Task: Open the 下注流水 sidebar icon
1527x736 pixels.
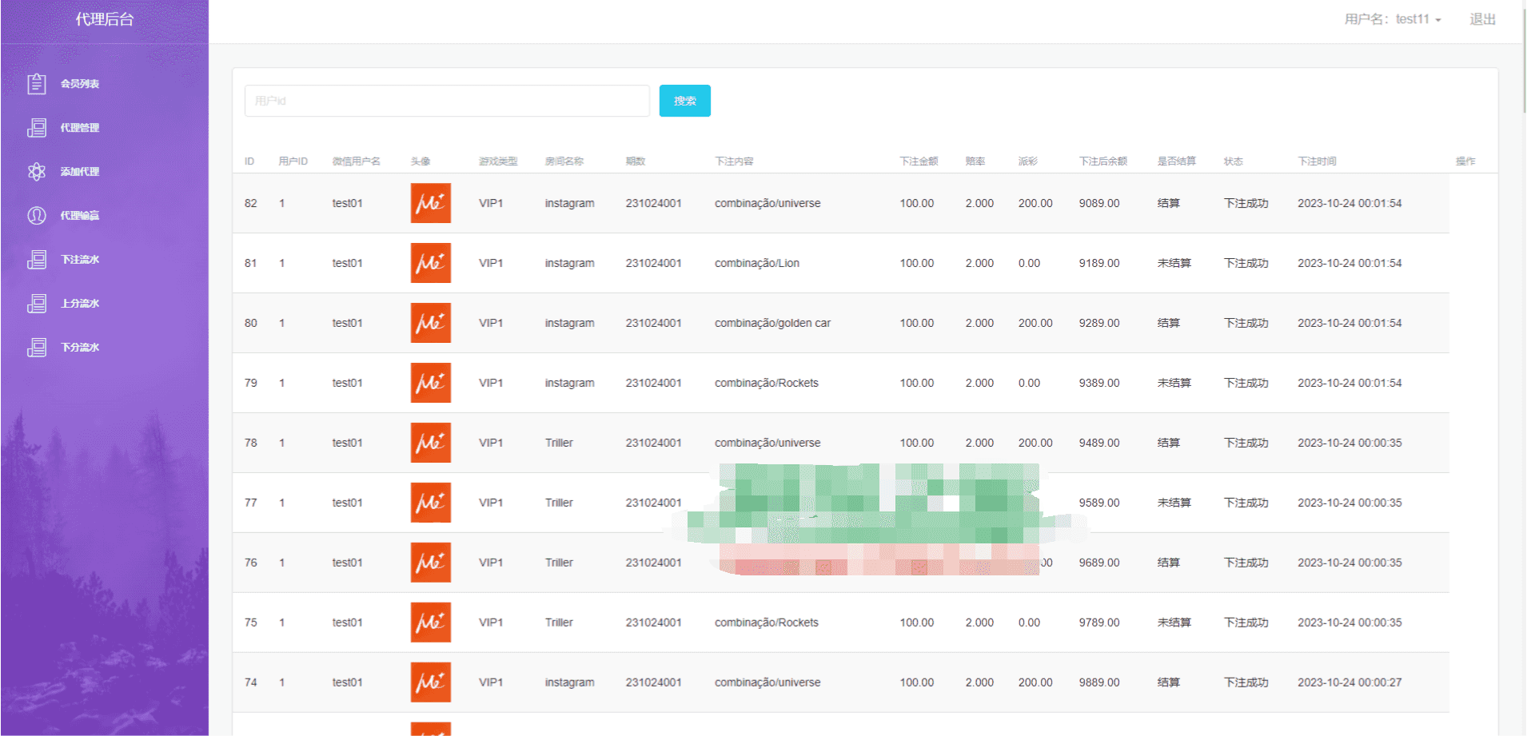Action: click(37, 260)
